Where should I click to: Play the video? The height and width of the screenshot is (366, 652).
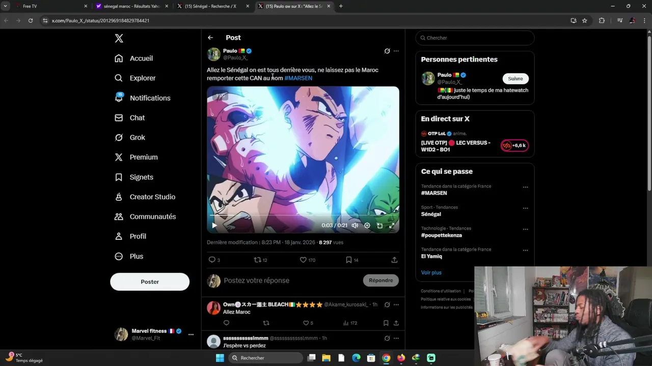click(214, 225)
